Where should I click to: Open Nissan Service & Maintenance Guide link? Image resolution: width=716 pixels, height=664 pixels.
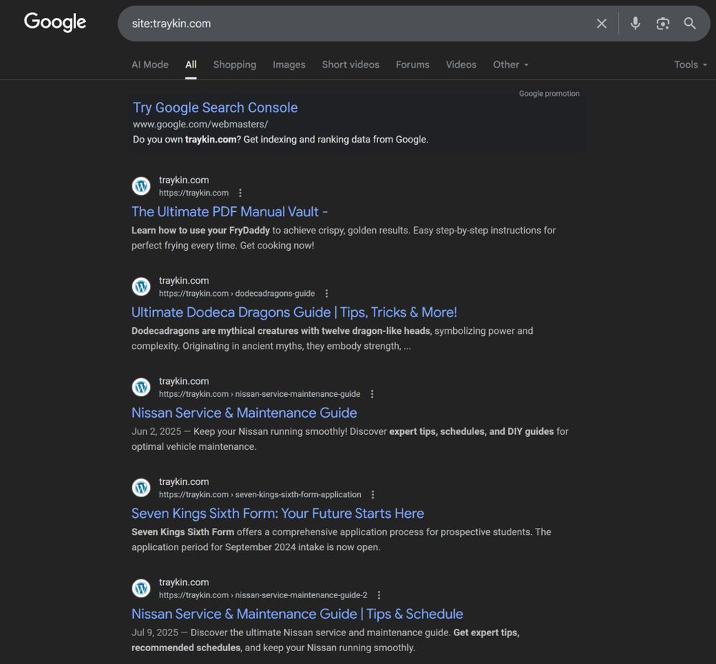click(x=244, y=413)
